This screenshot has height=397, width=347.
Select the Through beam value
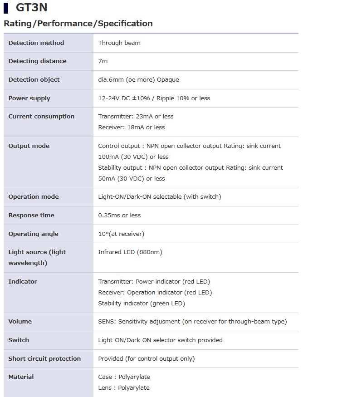click(x=119, y=43)
